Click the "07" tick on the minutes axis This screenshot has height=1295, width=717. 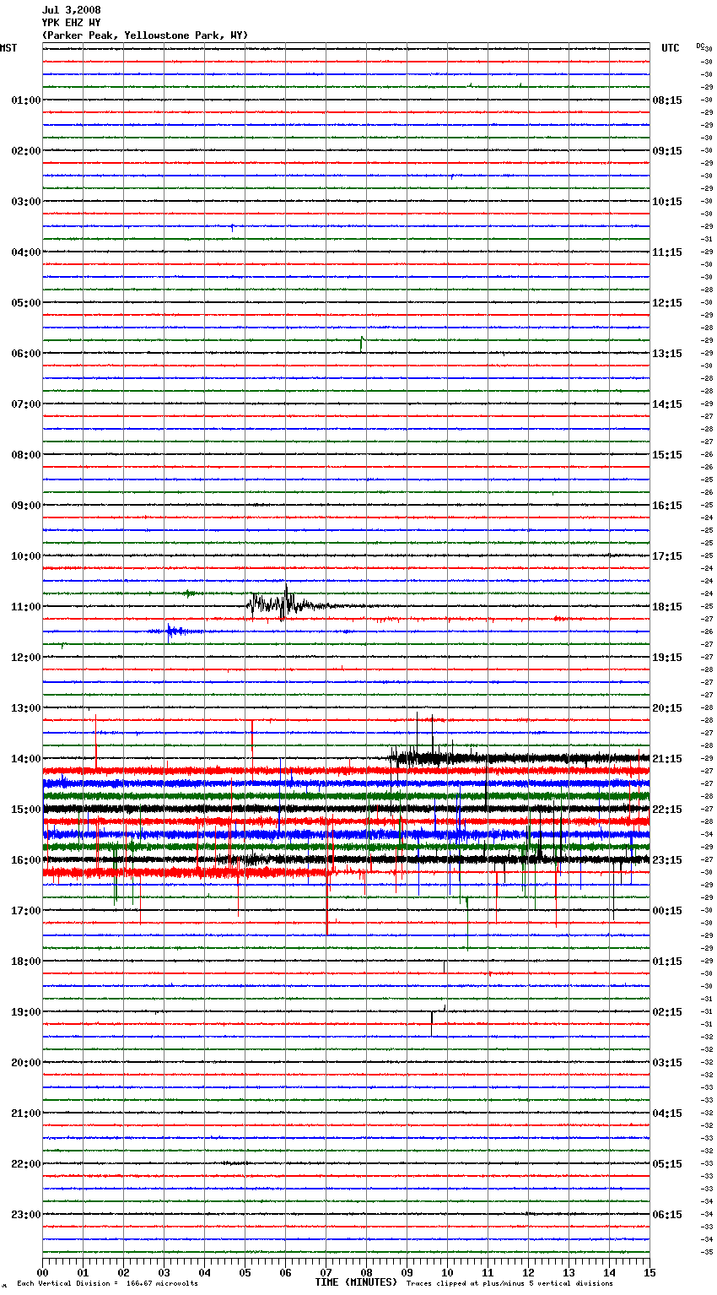pyautogui.click(x=326, y=1272)
